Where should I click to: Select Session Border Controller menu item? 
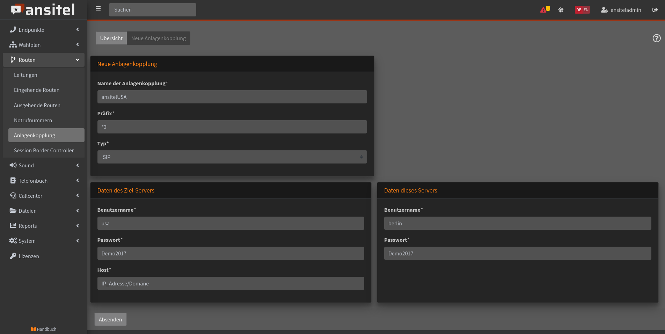click(44, 150)
